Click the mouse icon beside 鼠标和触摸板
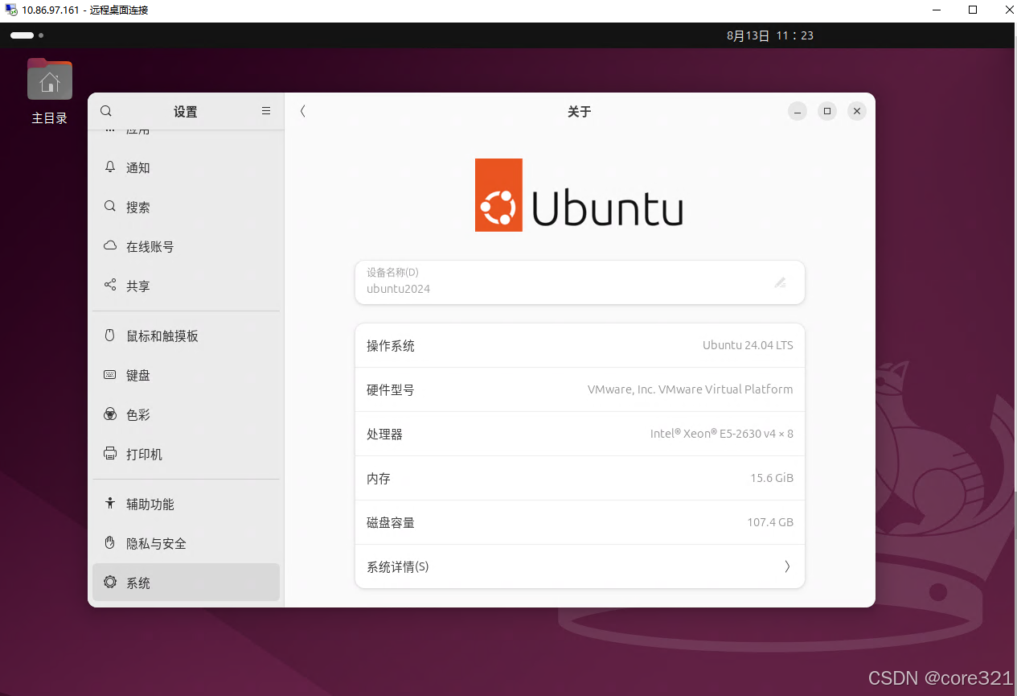The width and height of the screenshot is (1017, 696). (110, 336)
